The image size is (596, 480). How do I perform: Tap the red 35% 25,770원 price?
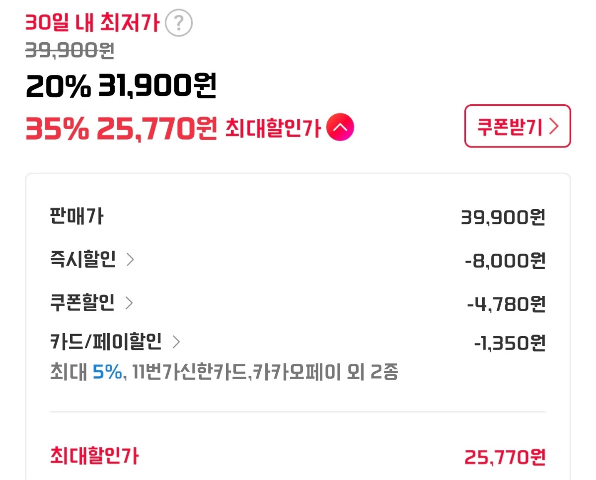point(121,129)
